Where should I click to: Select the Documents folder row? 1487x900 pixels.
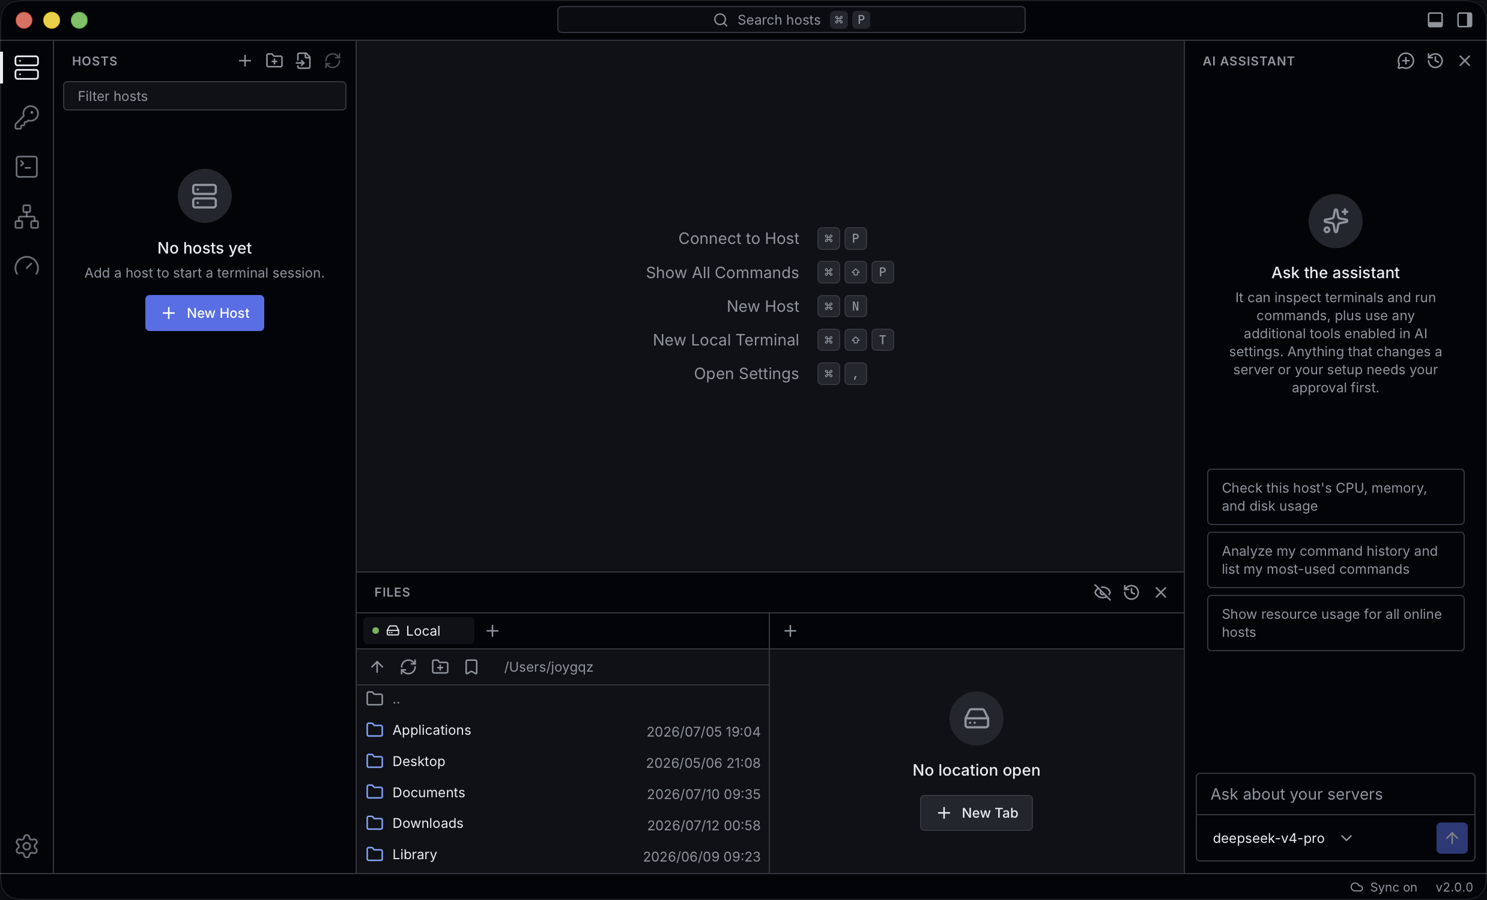(563, 792)
